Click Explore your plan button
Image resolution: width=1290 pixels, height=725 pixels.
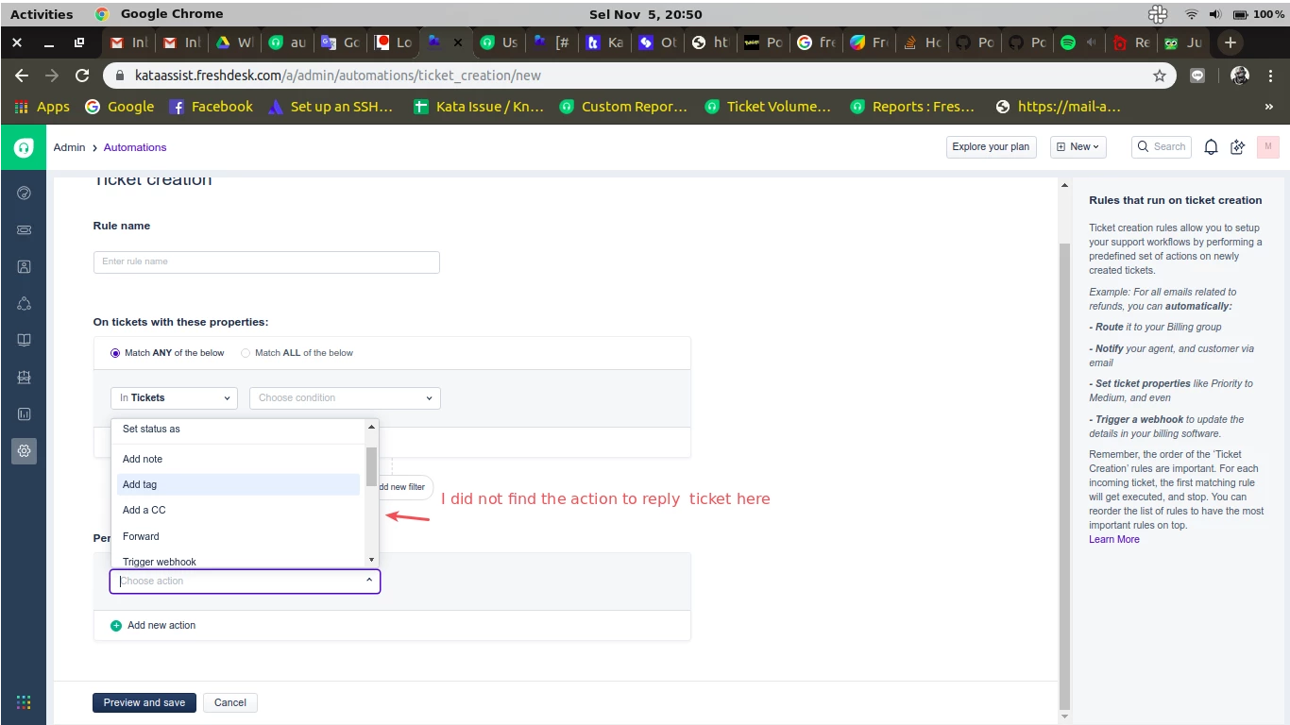click(x=991, y=146)
